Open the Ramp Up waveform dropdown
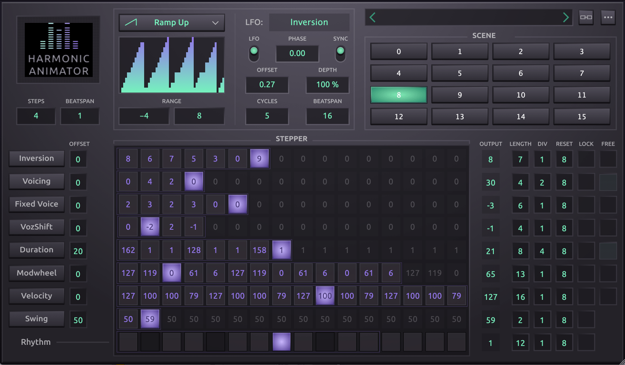The height and width of the screenshot is (365, 625). pyautogui.click(x=172, y=22)
